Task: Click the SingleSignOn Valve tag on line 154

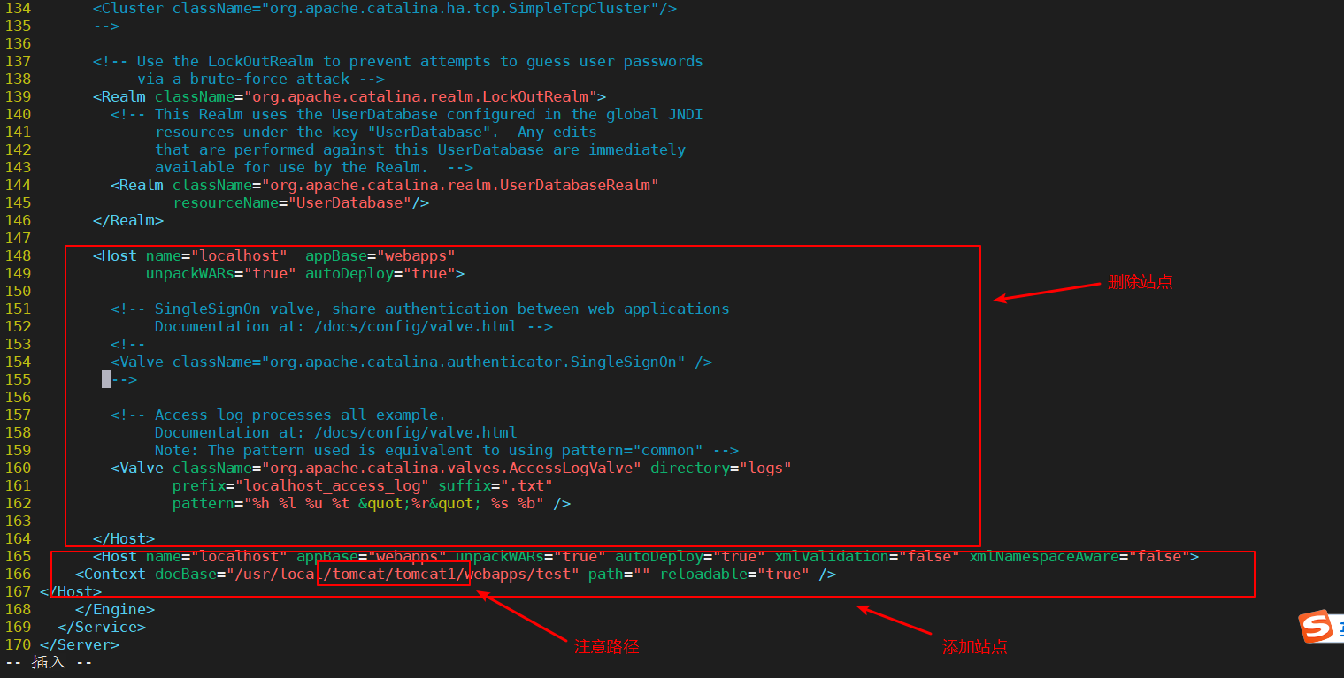Action: click(411, 362)
